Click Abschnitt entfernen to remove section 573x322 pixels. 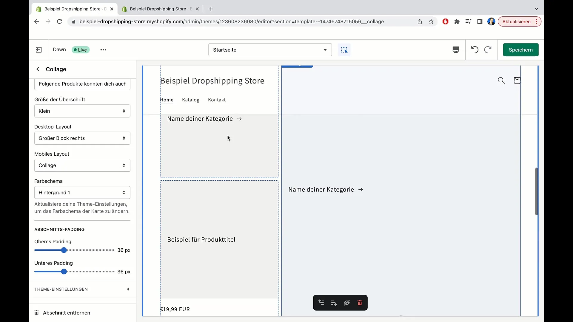pyautogui.click(x=62, y=313)
